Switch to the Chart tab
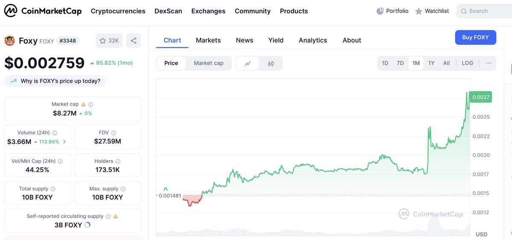512x240 pixels. point(172,40)
